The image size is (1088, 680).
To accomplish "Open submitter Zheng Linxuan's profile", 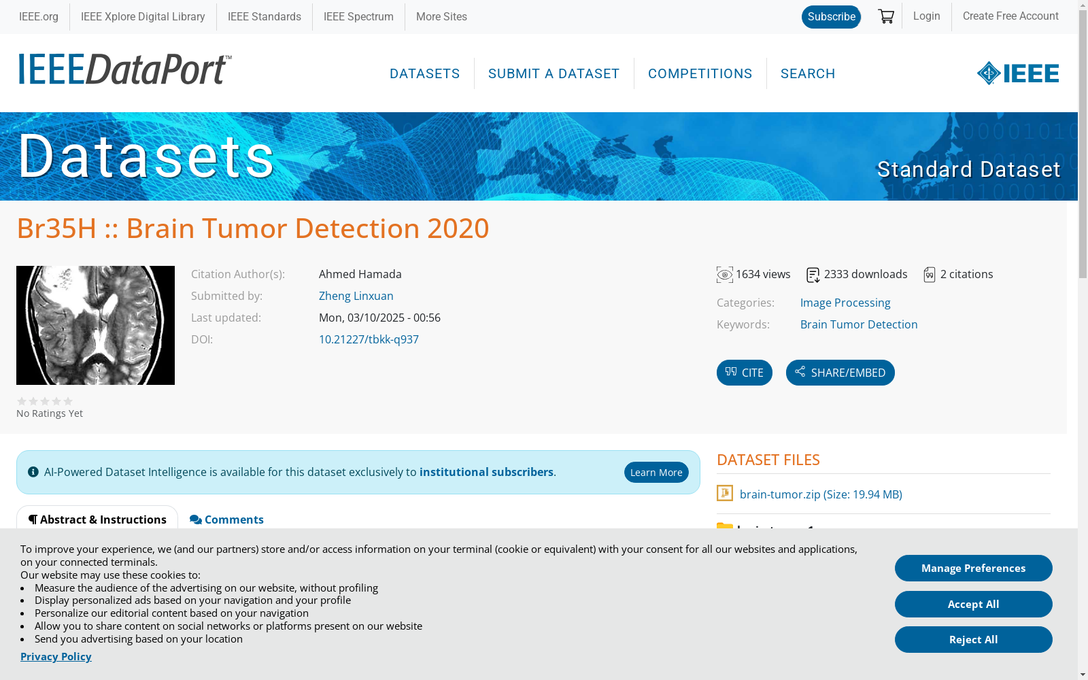I will [x=356, y=296].
